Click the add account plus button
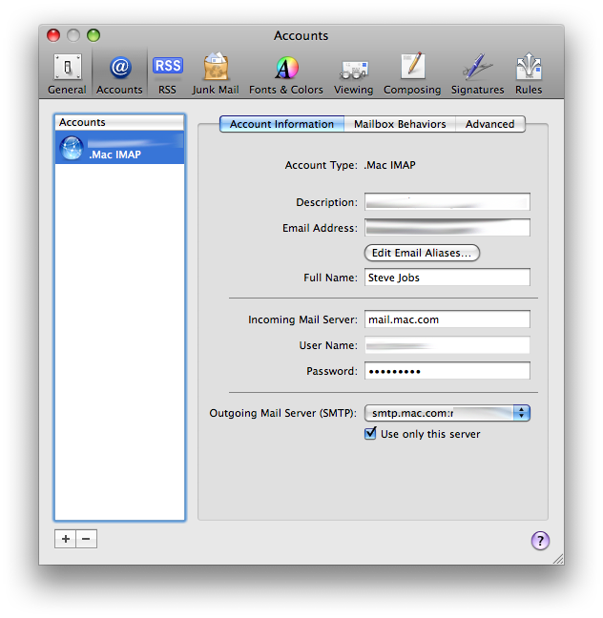 [x=66, y=539]
